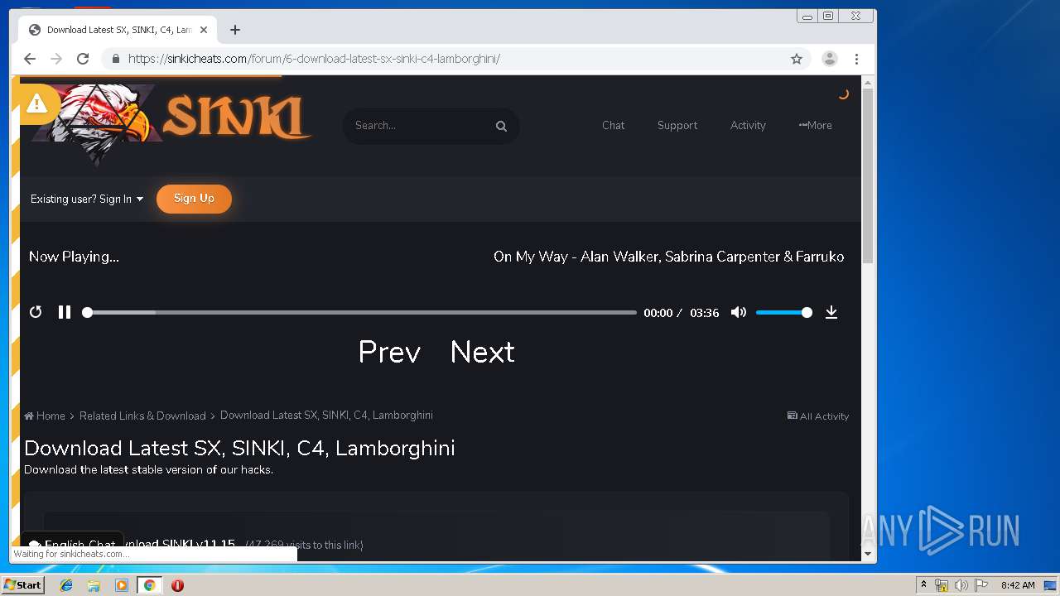Viewport: 1060px width, 596px height.
Task: Switch to Chrome in the taskbar
Action: 149,585
